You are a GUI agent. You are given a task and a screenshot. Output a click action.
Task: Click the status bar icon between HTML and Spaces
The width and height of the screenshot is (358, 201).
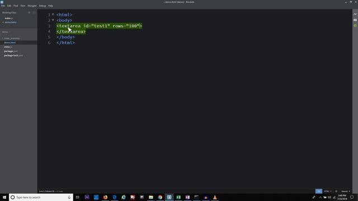tap(336, 191)
